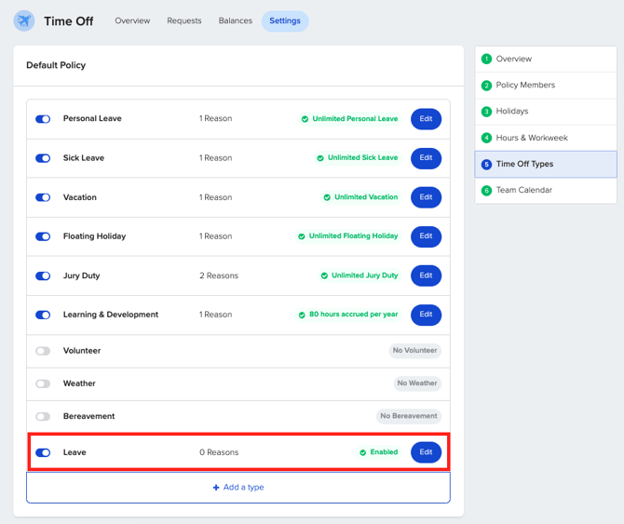Open the Overview tab in top navigation
The height and width of the screenshot is (524, 624).
[132, 20]
